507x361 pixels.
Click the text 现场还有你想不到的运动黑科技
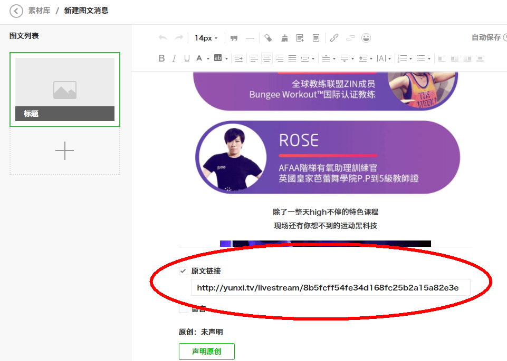pos(326,226)
